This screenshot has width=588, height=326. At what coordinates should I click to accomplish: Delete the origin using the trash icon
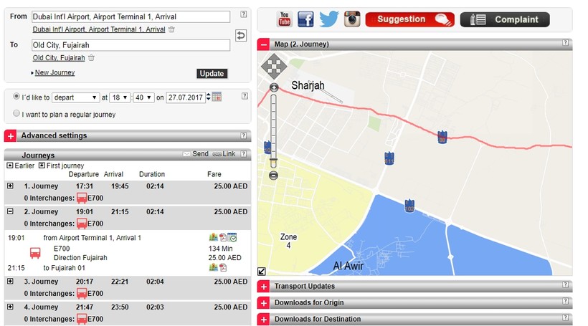pyautogui.click(x=171, y=29)
